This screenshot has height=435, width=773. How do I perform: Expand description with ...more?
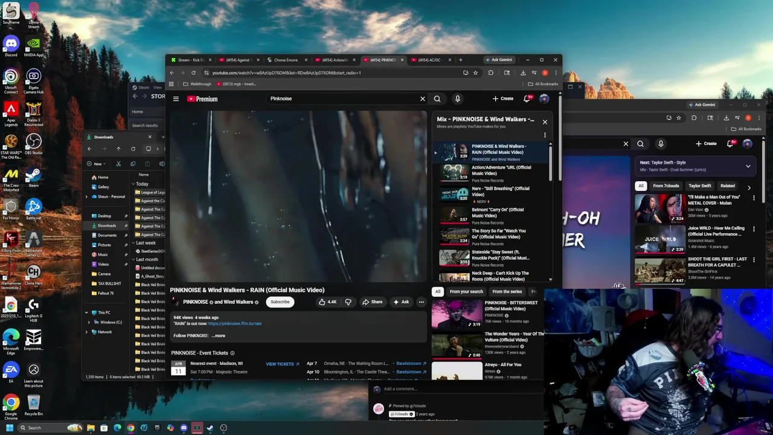[219, 335]
